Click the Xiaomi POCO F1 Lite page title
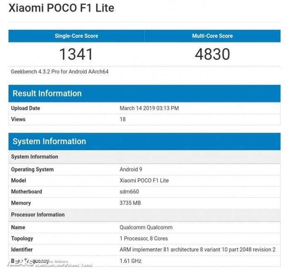288x269 pixels. click(61, 8)
